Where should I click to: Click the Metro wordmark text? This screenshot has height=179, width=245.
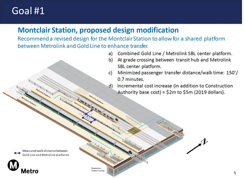click(x=30, y=171)
